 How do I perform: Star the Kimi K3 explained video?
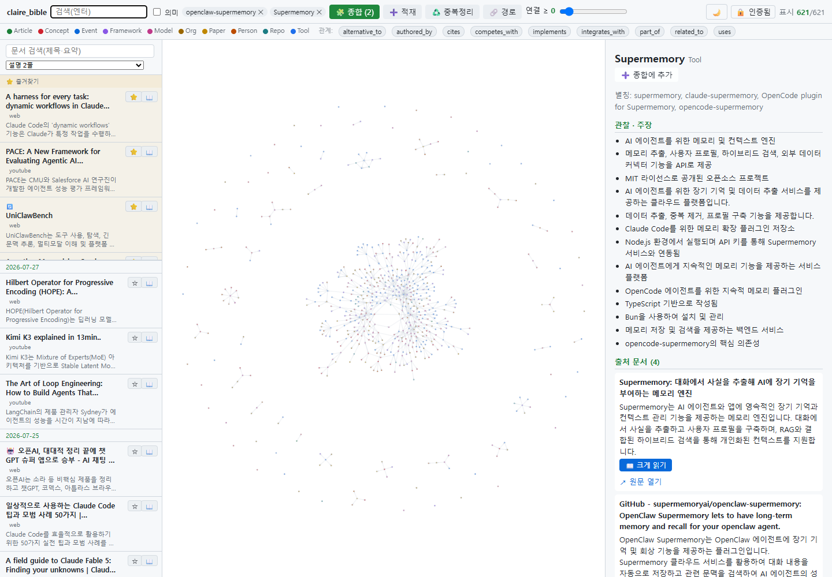coord(135,338)
